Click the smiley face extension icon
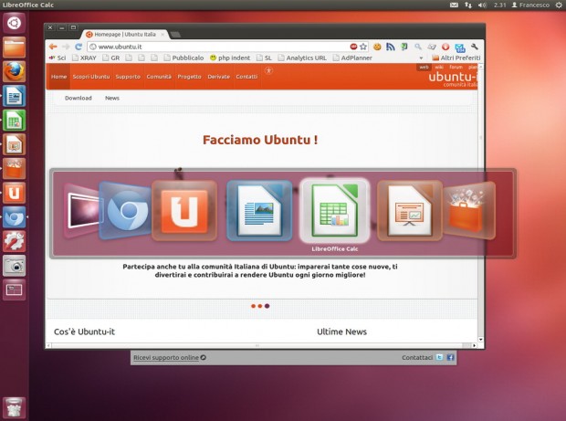Image resolution: width=566 pixels, height=421 pixels. (x=377, y=47)
